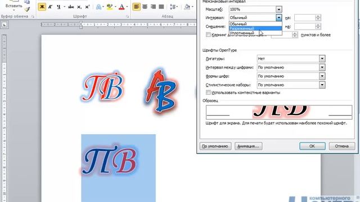This screenshot has width=360, height=202.
Task: Click the По умолчанию button
Action: [215, 146]
